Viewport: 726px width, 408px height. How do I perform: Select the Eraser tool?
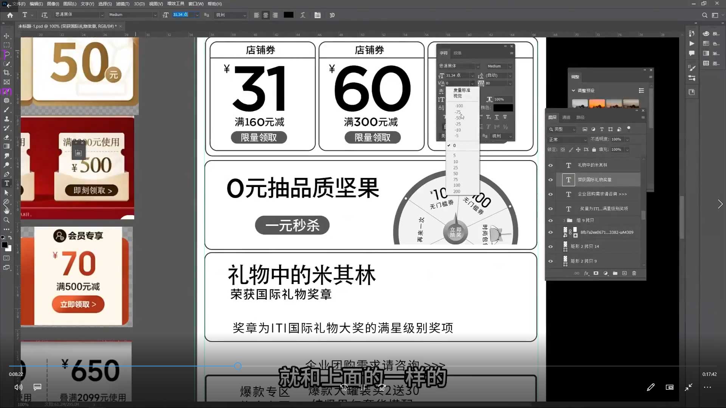[6, 137]
